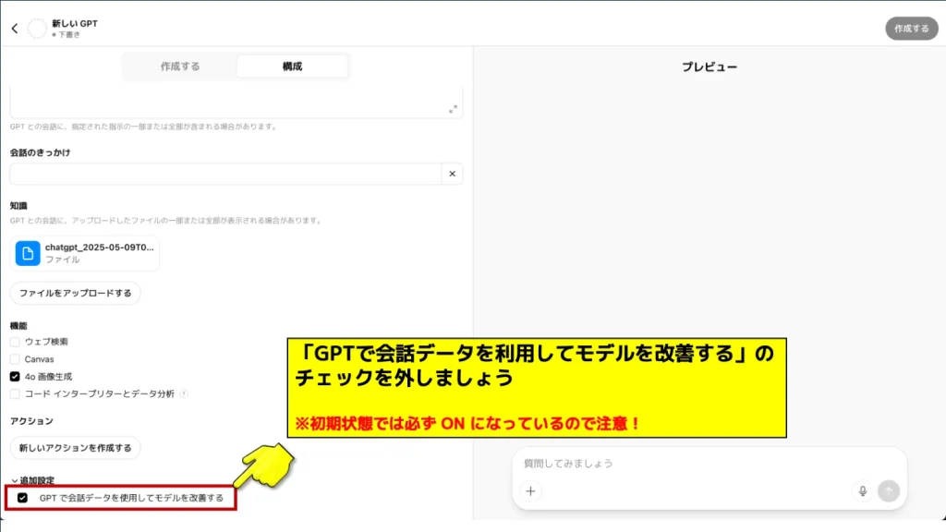Viewport: 946px width, 532px height.
Task: Click the 知識 section label
Action: click(x=18, y=206)
